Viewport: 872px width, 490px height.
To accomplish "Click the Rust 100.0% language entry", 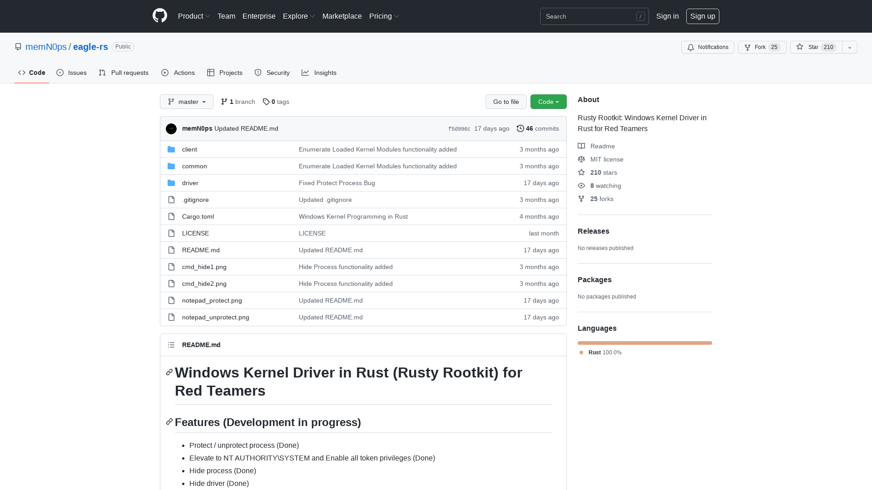I will click(x=600, y=353).
